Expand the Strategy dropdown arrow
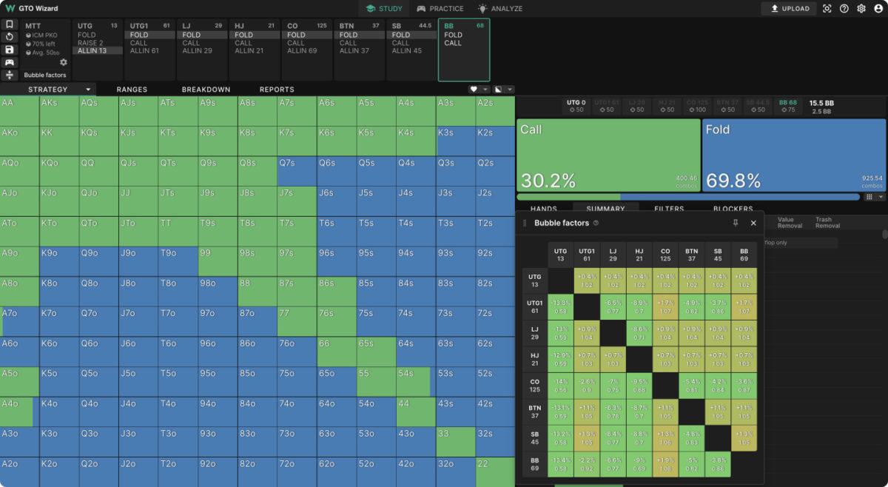The height and width of the screenshot is (487, 888). (x=89, y=90)
